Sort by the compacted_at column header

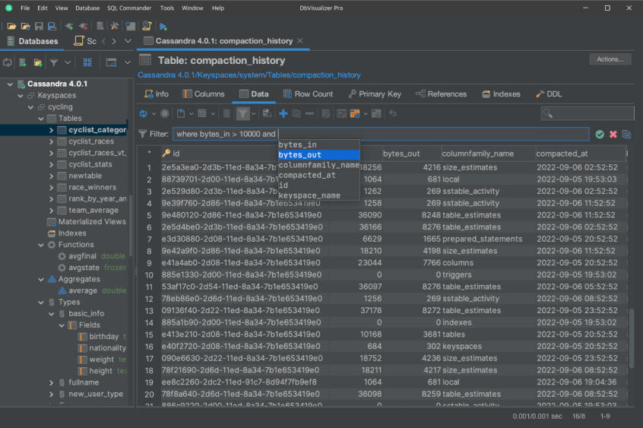tap(580, 154)
